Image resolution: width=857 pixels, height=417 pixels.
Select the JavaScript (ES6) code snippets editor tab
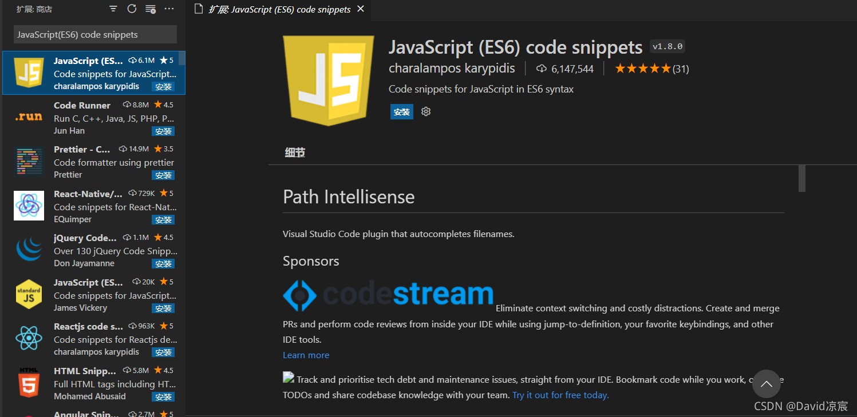[x=279, y=10]
